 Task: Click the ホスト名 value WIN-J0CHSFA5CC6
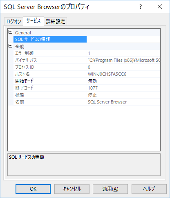click(x=107, y=74)
